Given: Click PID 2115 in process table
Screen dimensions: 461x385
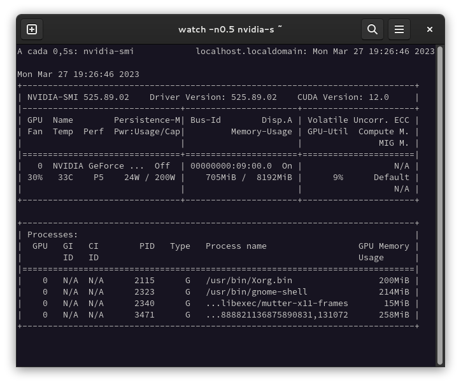Looking at the screenshot, I should click(145, 280).
